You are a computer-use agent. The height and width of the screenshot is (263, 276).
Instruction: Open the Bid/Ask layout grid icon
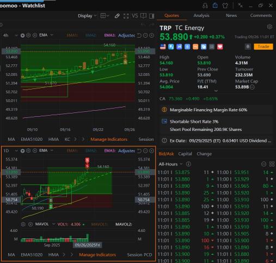click(x=272, y=164)
